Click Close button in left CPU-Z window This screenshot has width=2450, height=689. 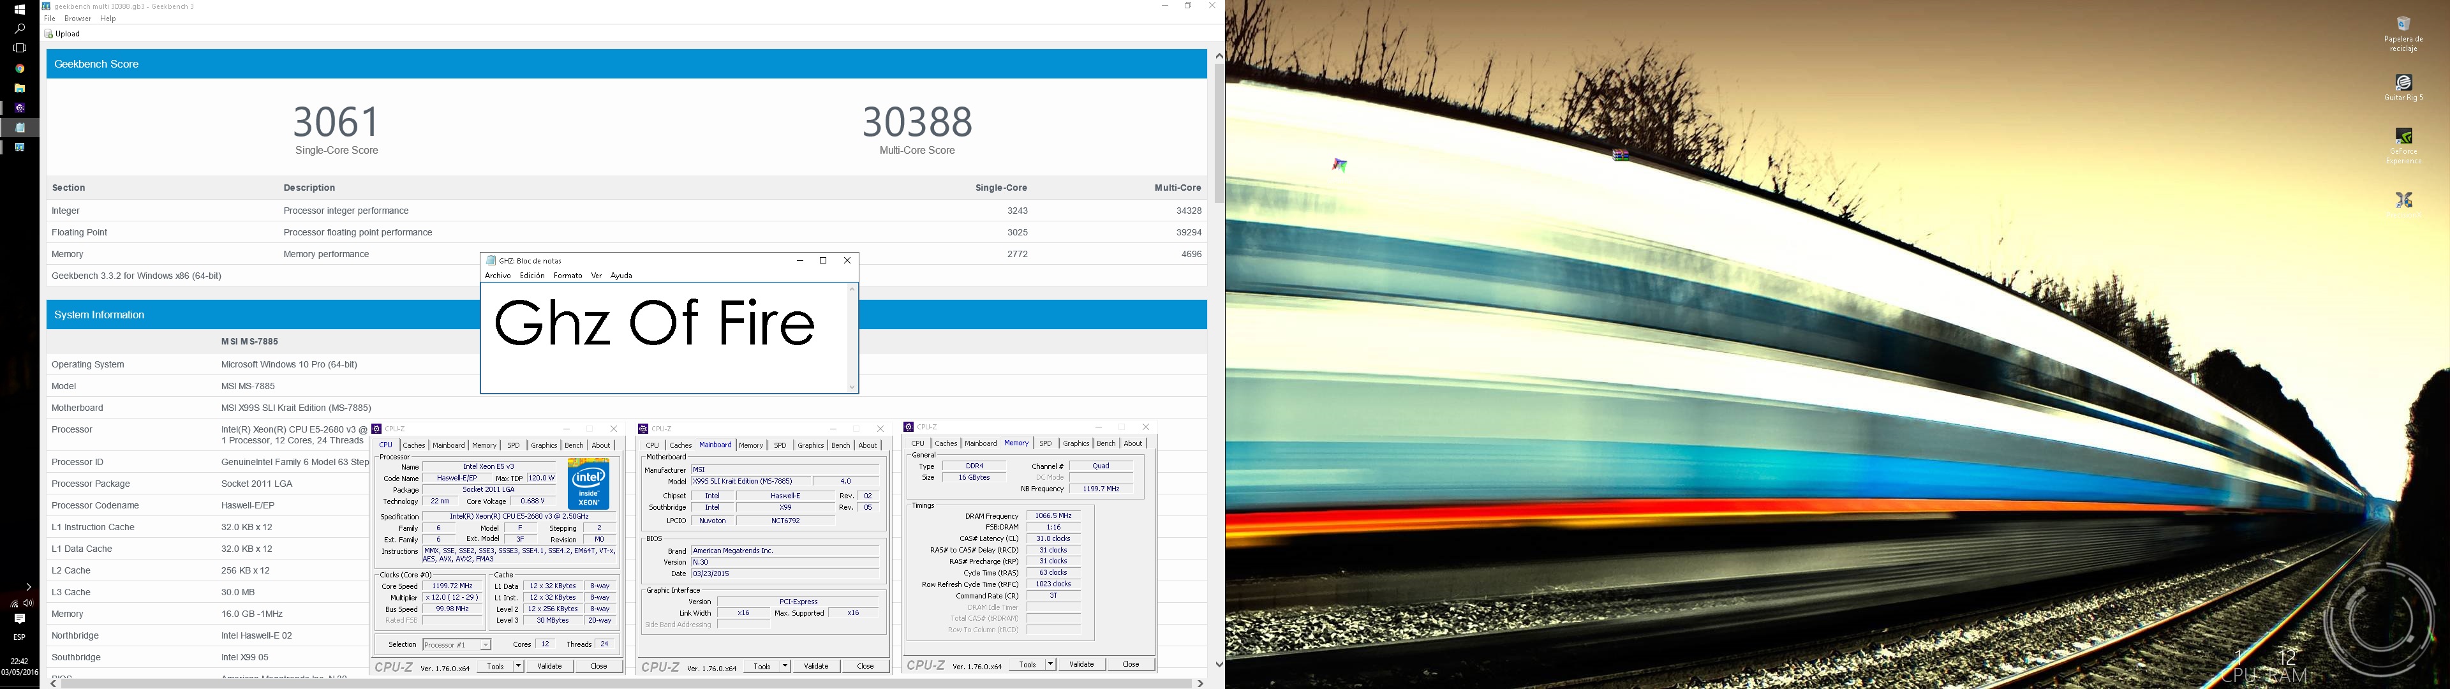click(x=598, y=666)
